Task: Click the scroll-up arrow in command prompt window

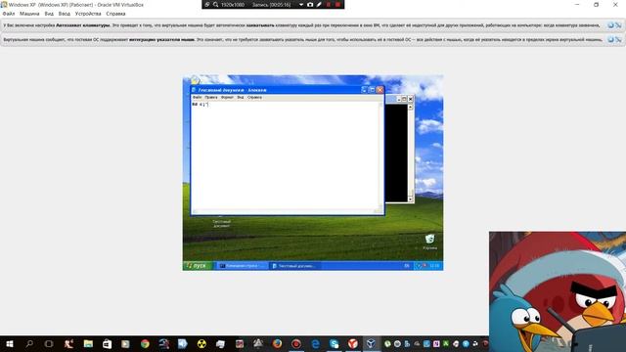Action: click(x=411, y=107)
